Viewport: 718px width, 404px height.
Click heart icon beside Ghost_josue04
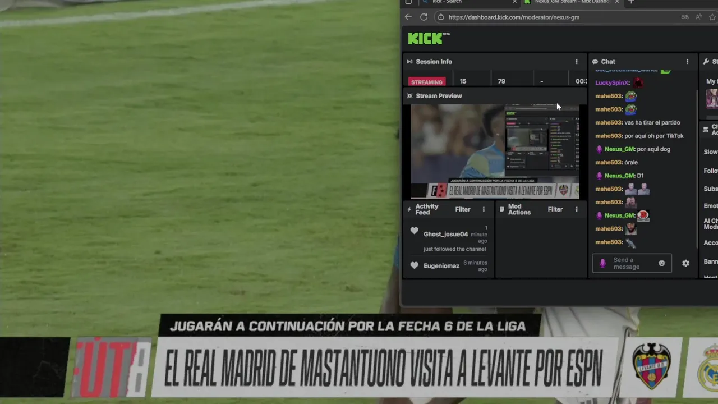pyautogui.click(x=415, y=231)
